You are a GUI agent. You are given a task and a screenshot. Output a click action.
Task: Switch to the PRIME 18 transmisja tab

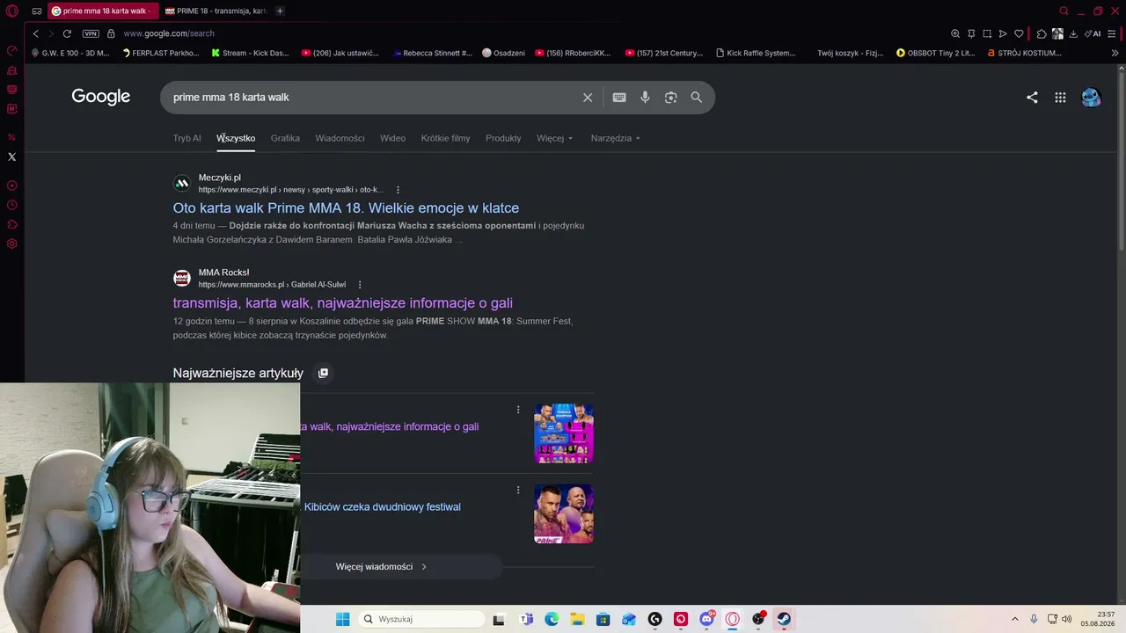click(216, 11)
